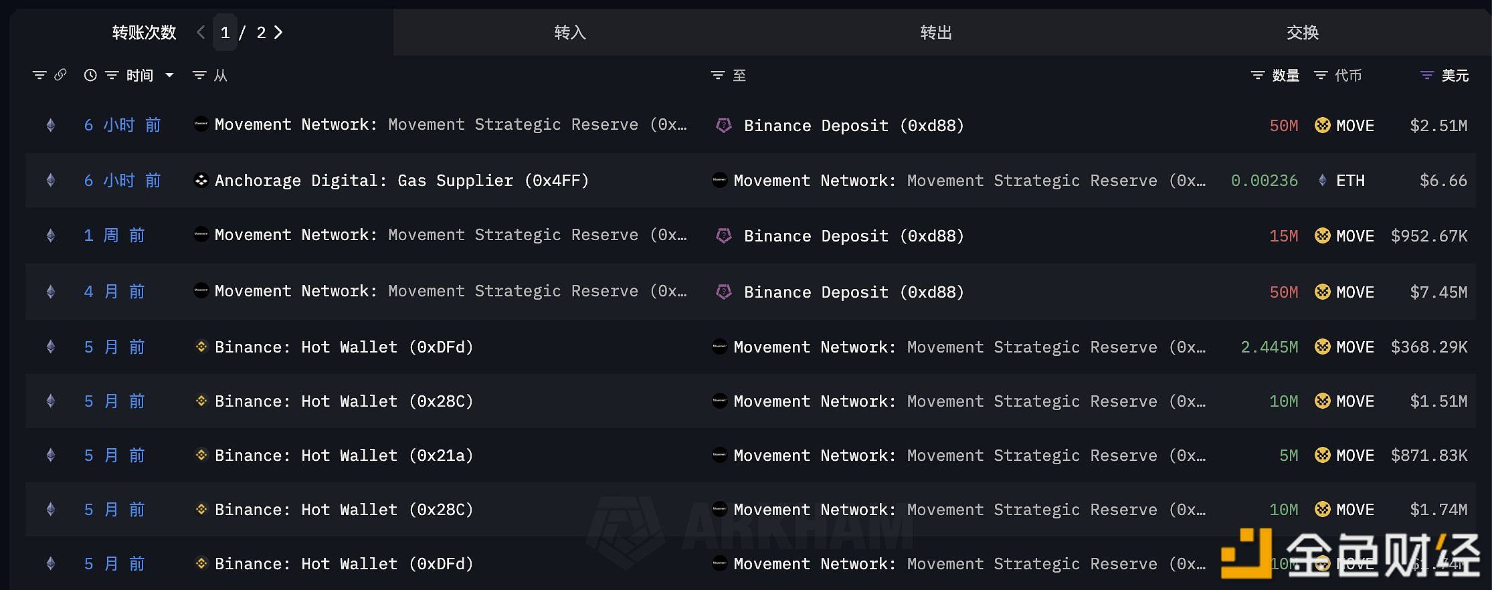Click the MOVE token icon in first row
Image resolution: width=1492 pixels, height=590 pixels.
[x=1322, y=126]
